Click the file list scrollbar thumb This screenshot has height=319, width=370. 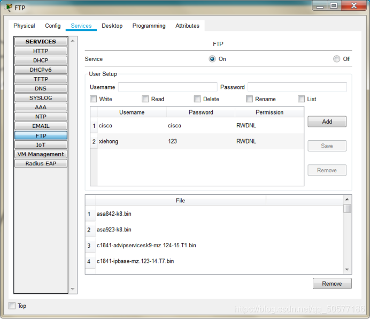tap(347, 208)
